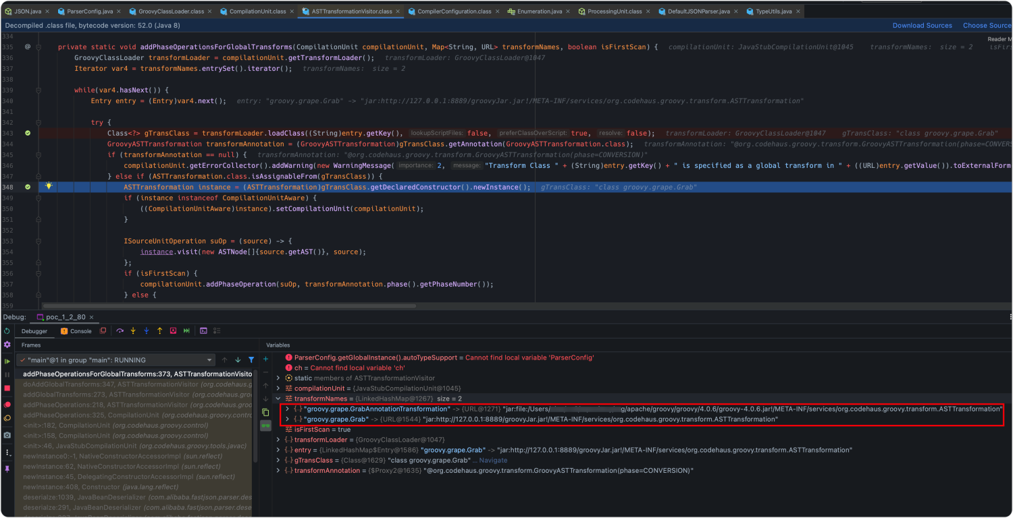Open GroovyClassLoader.class tab

click(x=171, y=11)
